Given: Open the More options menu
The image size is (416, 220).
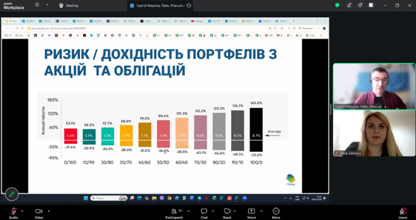Looking at the screenshot, I should point(276,213).
